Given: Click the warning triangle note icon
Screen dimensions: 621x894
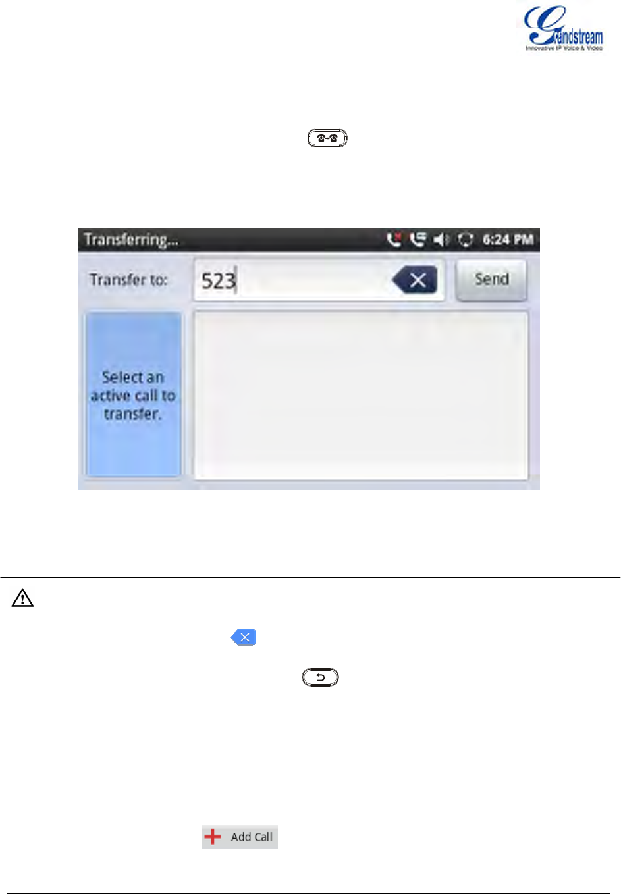Looking at the screenshot, I should 22,598.
